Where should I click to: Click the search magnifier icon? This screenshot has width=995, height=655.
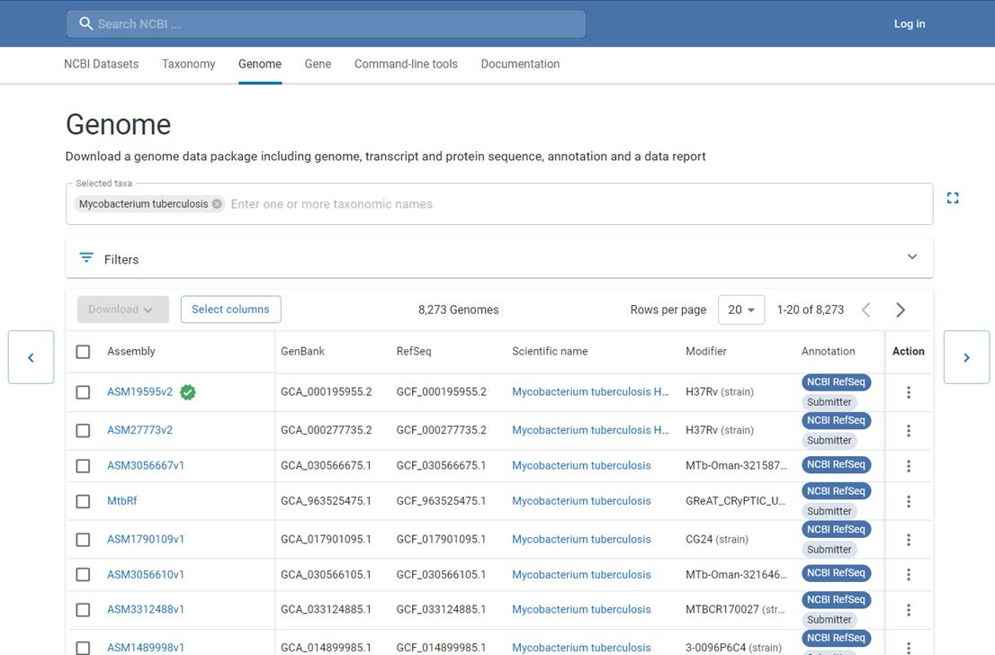[86, 23]
